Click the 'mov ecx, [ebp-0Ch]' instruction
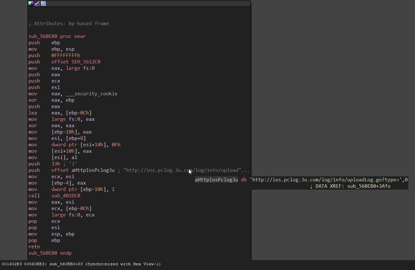Image resolution: width=415 pixels, height=270 pixels. pos(60,209)
